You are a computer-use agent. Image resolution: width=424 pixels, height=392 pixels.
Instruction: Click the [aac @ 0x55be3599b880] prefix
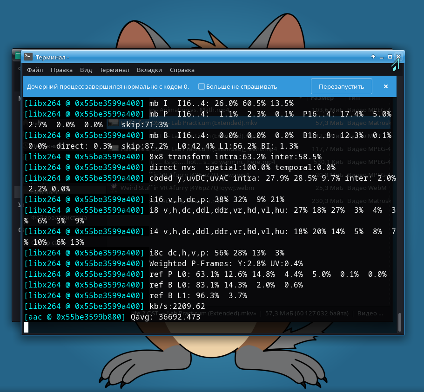(75, 317)
